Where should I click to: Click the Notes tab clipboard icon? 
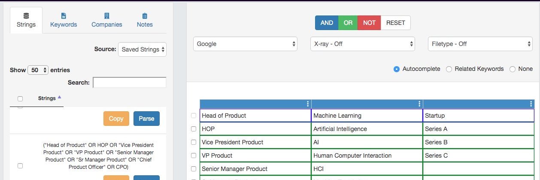[x=145, y=16]
